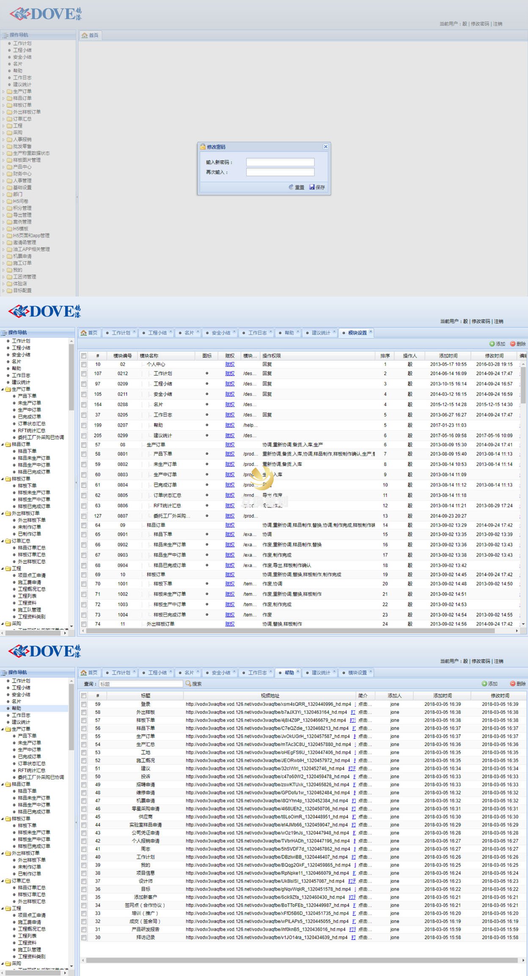
Task: Expand the 基础设置 tree node arrow
Action: click(x=4, y=188)
